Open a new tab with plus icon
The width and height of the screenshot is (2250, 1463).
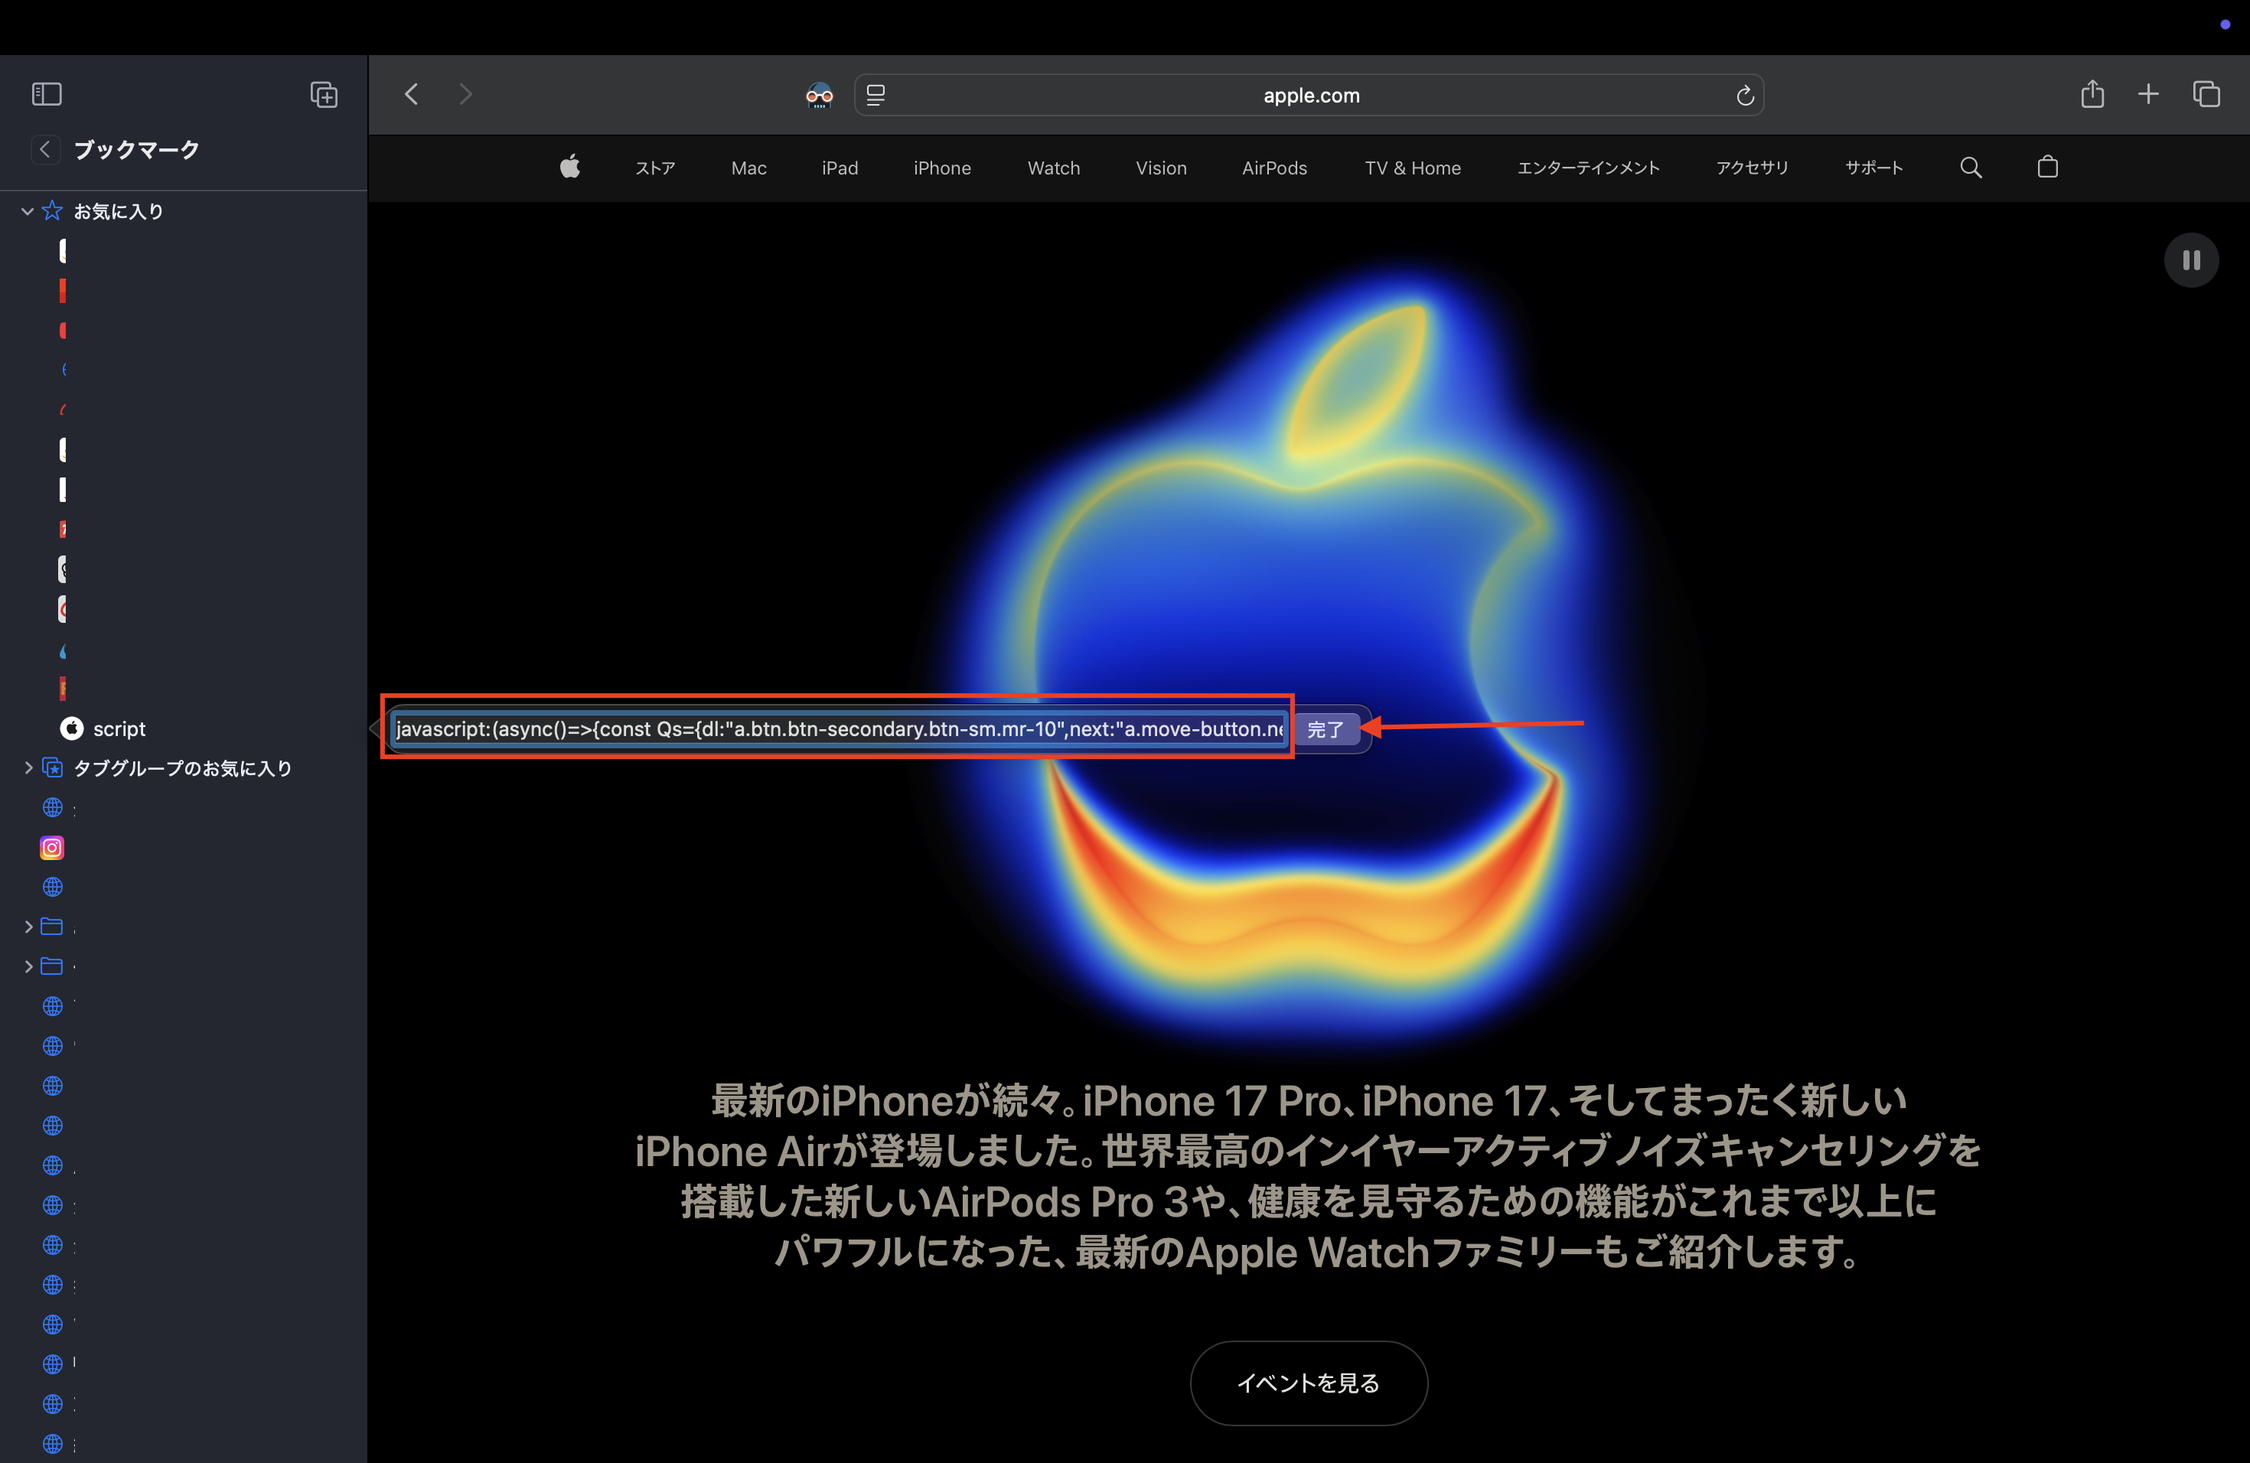point(2148,95)
